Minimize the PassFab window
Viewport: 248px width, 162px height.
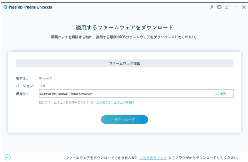click(236, 7)
